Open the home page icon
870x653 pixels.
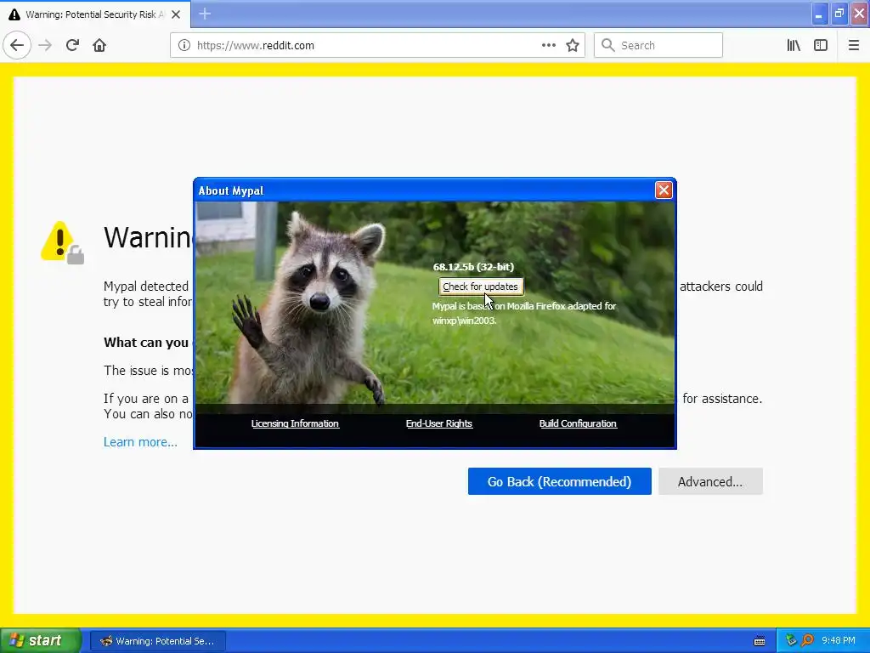[x=99, y=45]
